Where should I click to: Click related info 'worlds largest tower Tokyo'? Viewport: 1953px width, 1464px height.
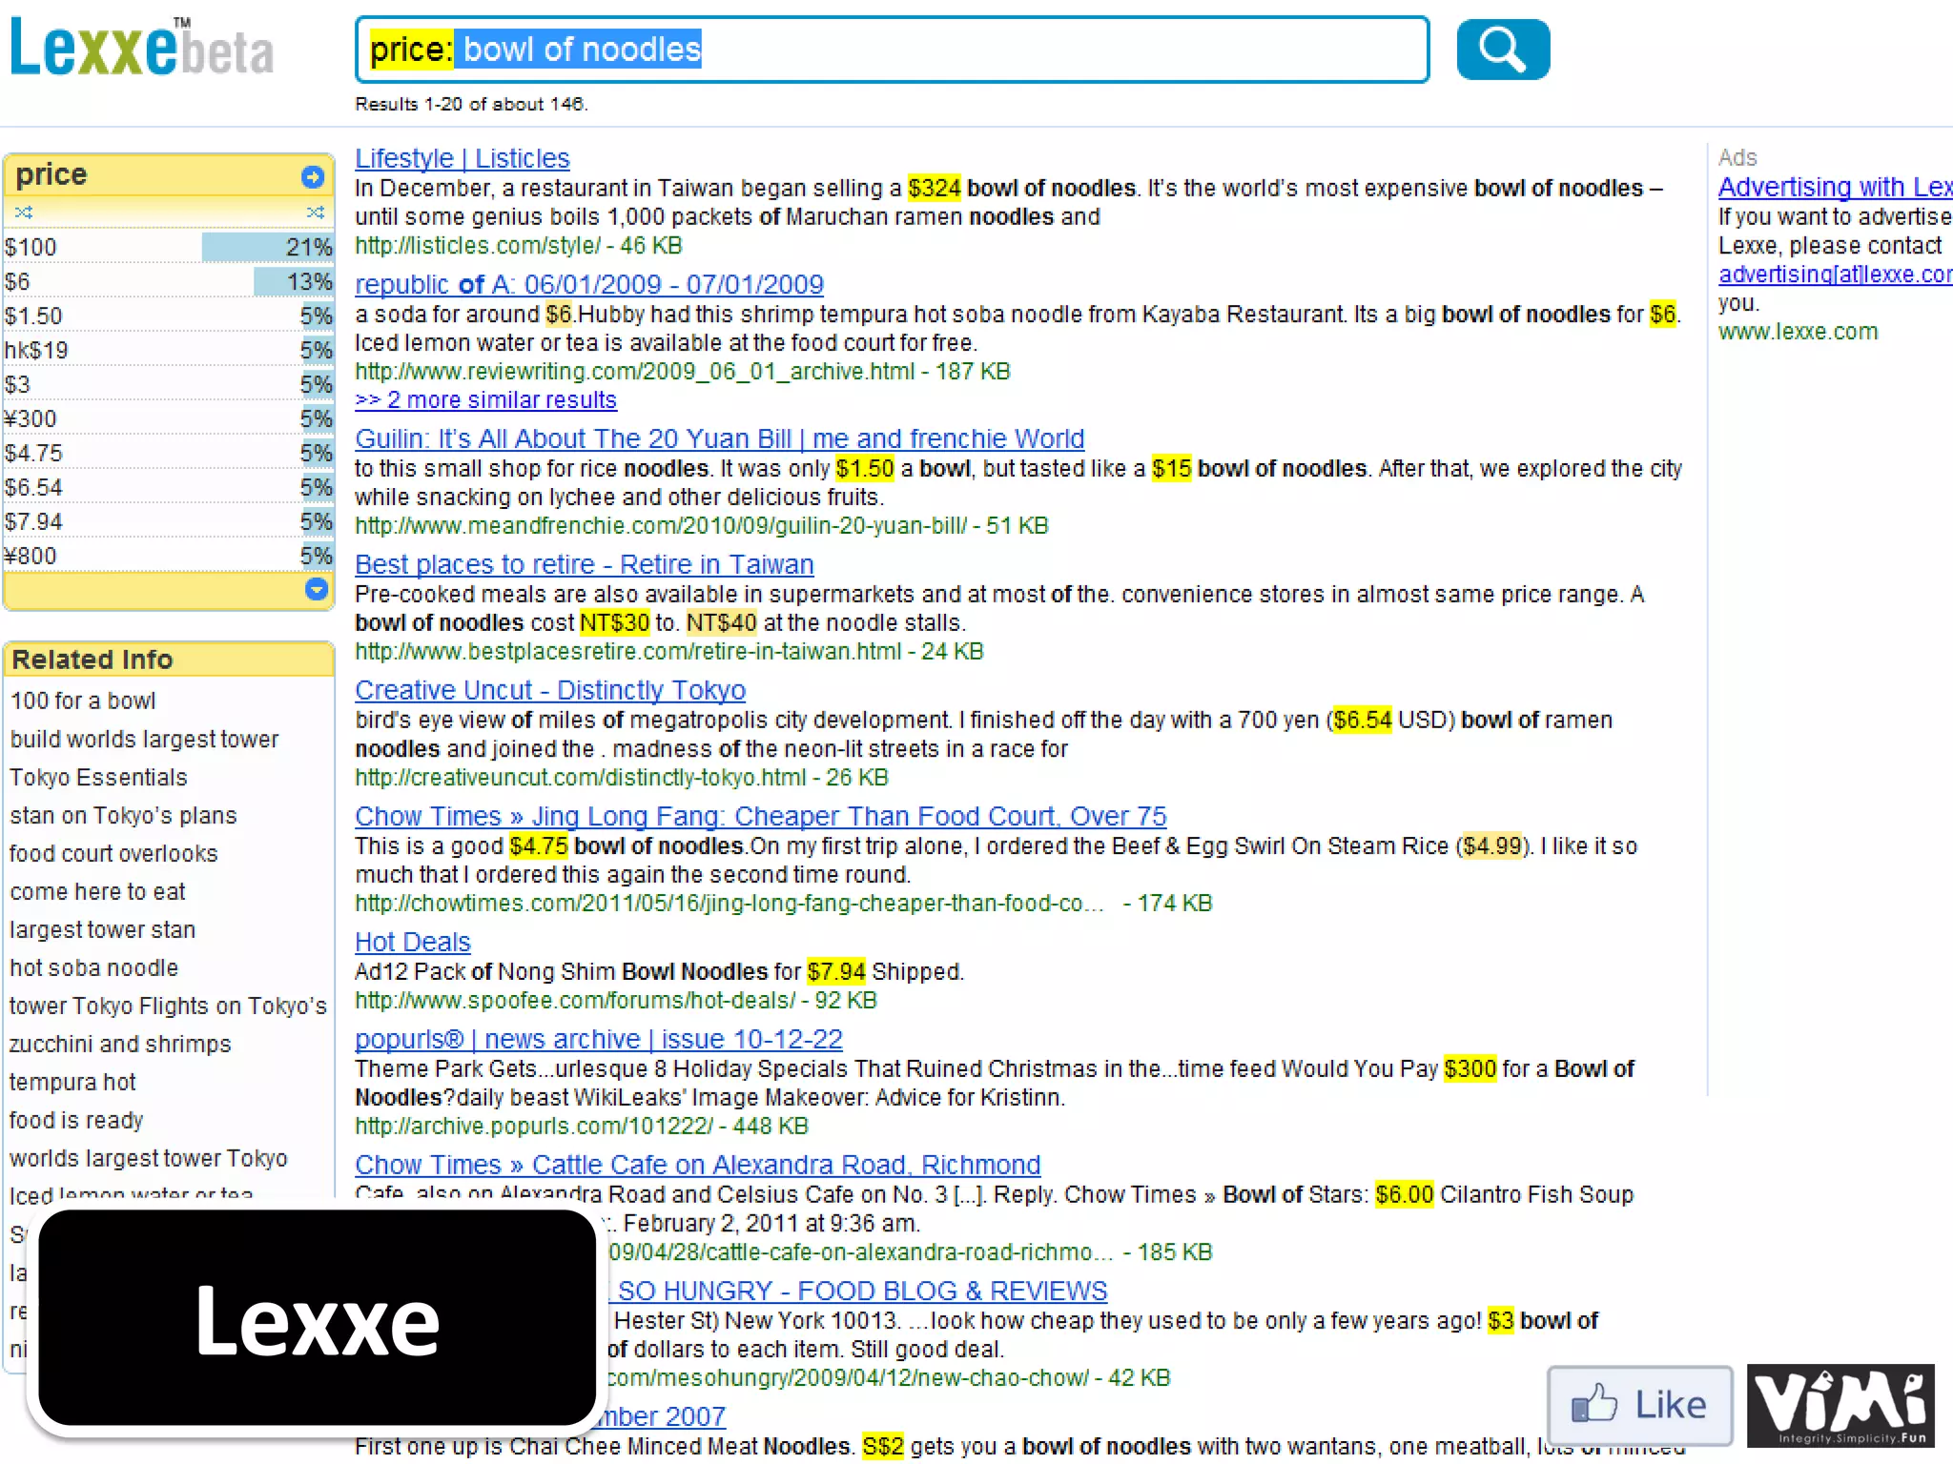149,1158
